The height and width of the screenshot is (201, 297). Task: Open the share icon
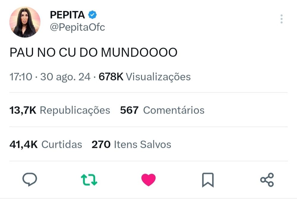[x=267, y=180]
